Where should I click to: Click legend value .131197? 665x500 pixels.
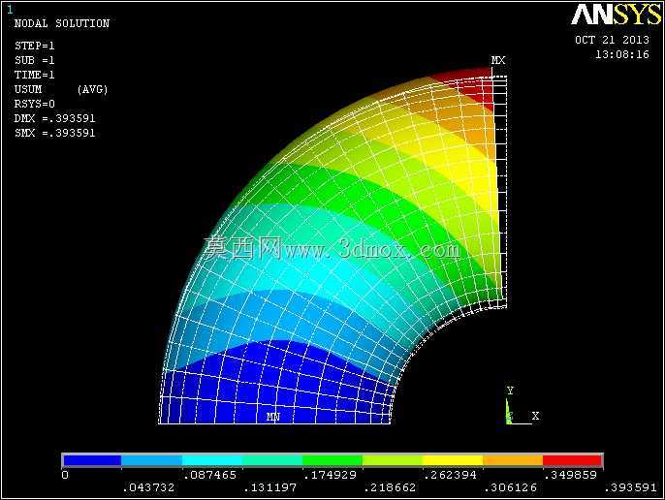269,487
